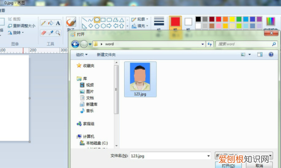Select the Up arrow shape
This screenshot has height=168, width=281.
point(122,26)
